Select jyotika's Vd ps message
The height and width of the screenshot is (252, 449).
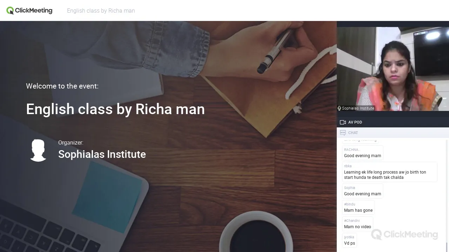coord(349,240)
